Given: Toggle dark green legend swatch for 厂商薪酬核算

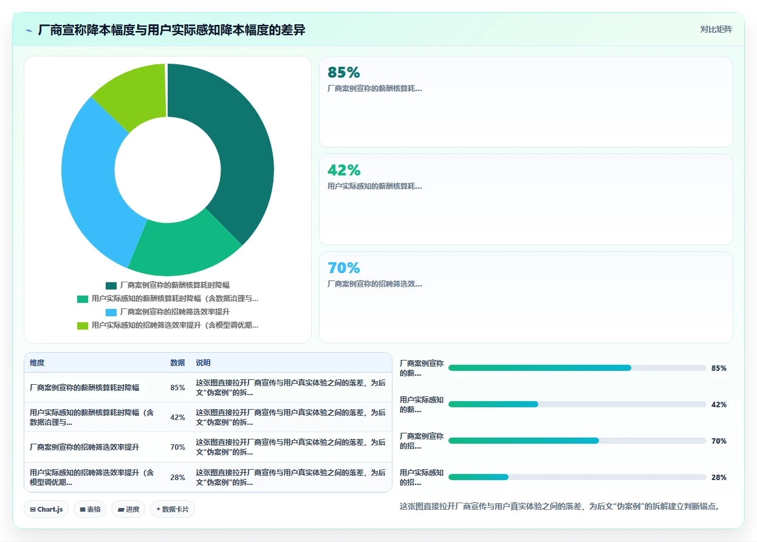Looking at the screenshot, I should (111, 285).
